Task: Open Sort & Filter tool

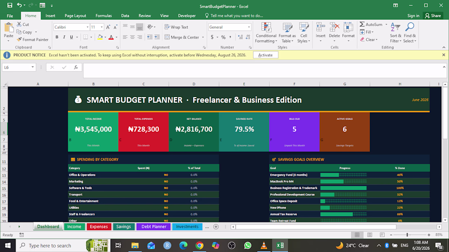Action: (x=396, y=33)
